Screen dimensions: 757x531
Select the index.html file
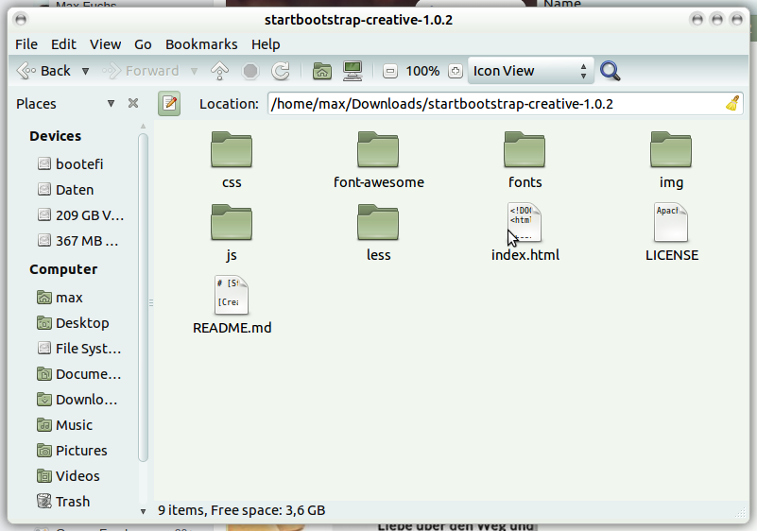(x=525, y=233)
